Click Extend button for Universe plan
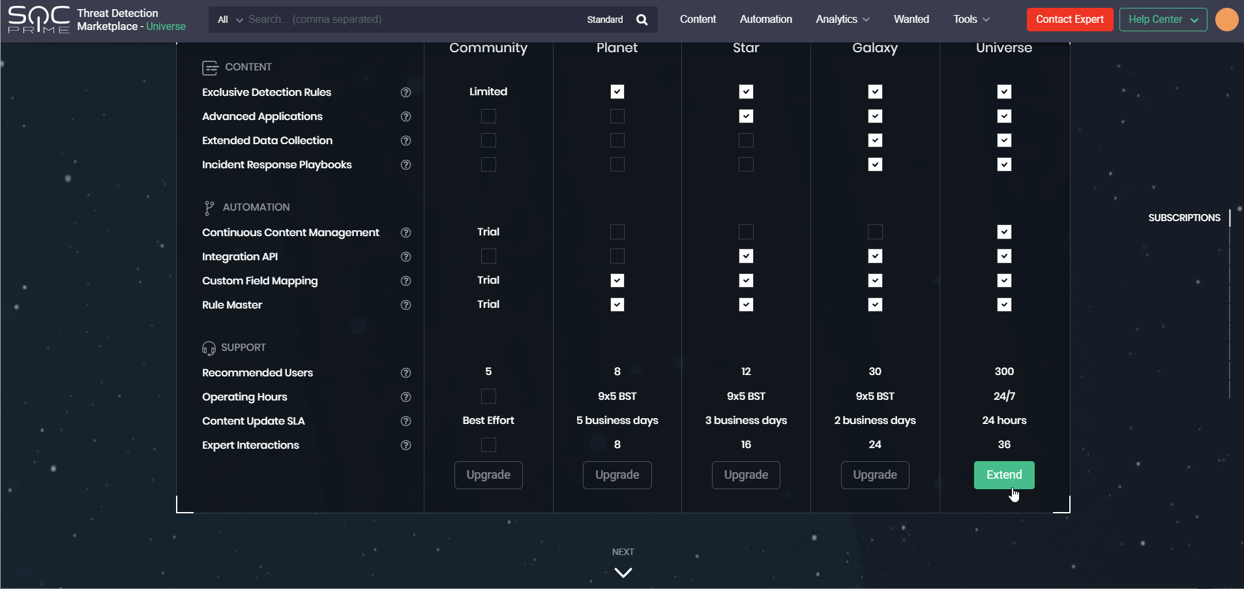This screenshot has width=1244, height=589. tap(1003, 475)
